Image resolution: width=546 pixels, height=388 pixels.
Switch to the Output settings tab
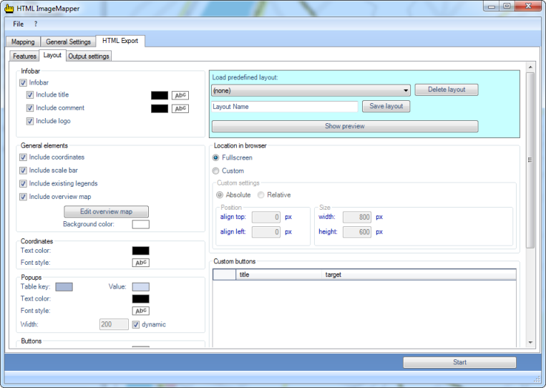[89, 56]
